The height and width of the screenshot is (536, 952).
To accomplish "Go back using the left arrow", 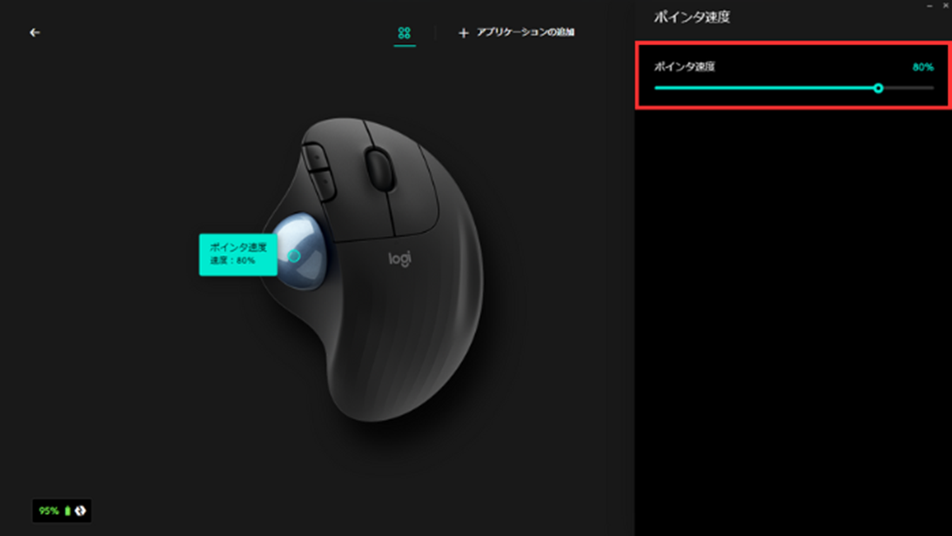I will 35,33.
